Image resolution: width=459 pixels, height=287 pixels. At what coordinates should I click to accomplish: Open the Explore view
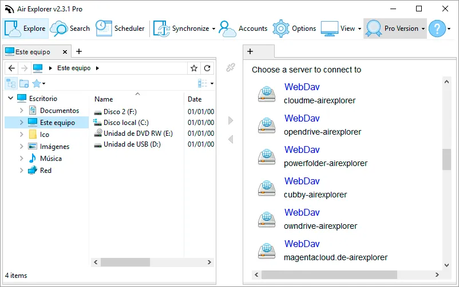25,29
